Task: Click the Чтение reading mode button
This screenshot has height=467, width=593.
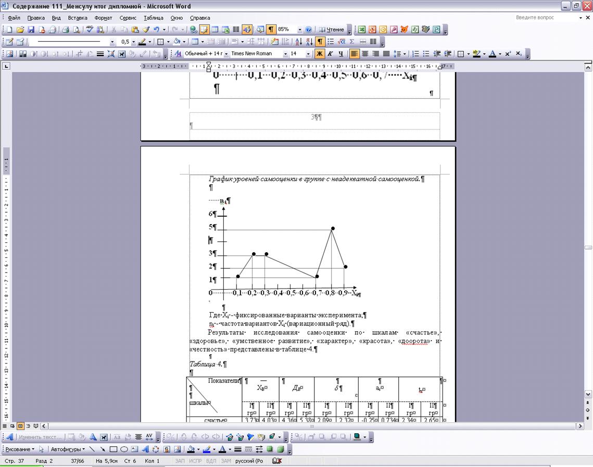Action: [x=332, y=30]
